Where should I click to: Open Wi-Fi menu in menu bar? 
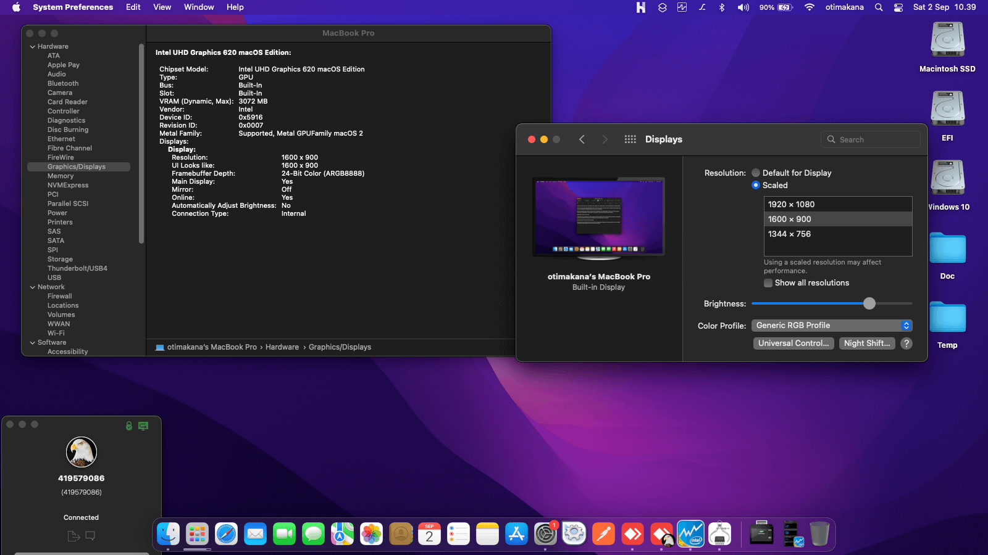[x=809, y=7]
